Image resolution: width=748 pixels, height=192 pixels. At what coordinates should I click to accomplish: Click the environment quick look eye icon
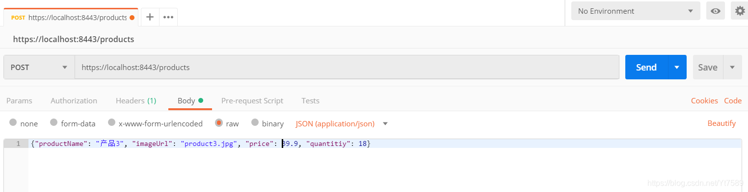click(x=716, y=11)
